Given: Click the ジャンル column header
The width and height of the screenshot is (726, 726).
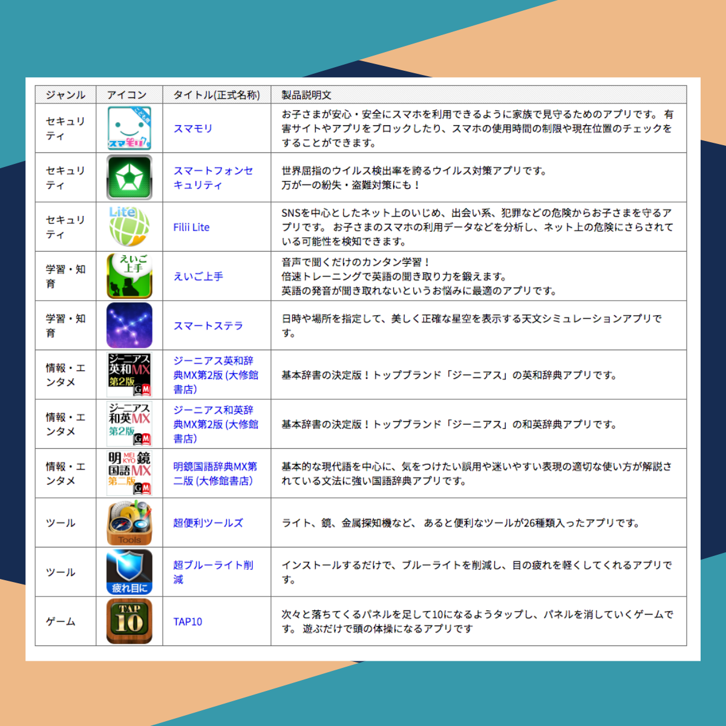Looking at the screenshot, I should (x=65, y=94).
